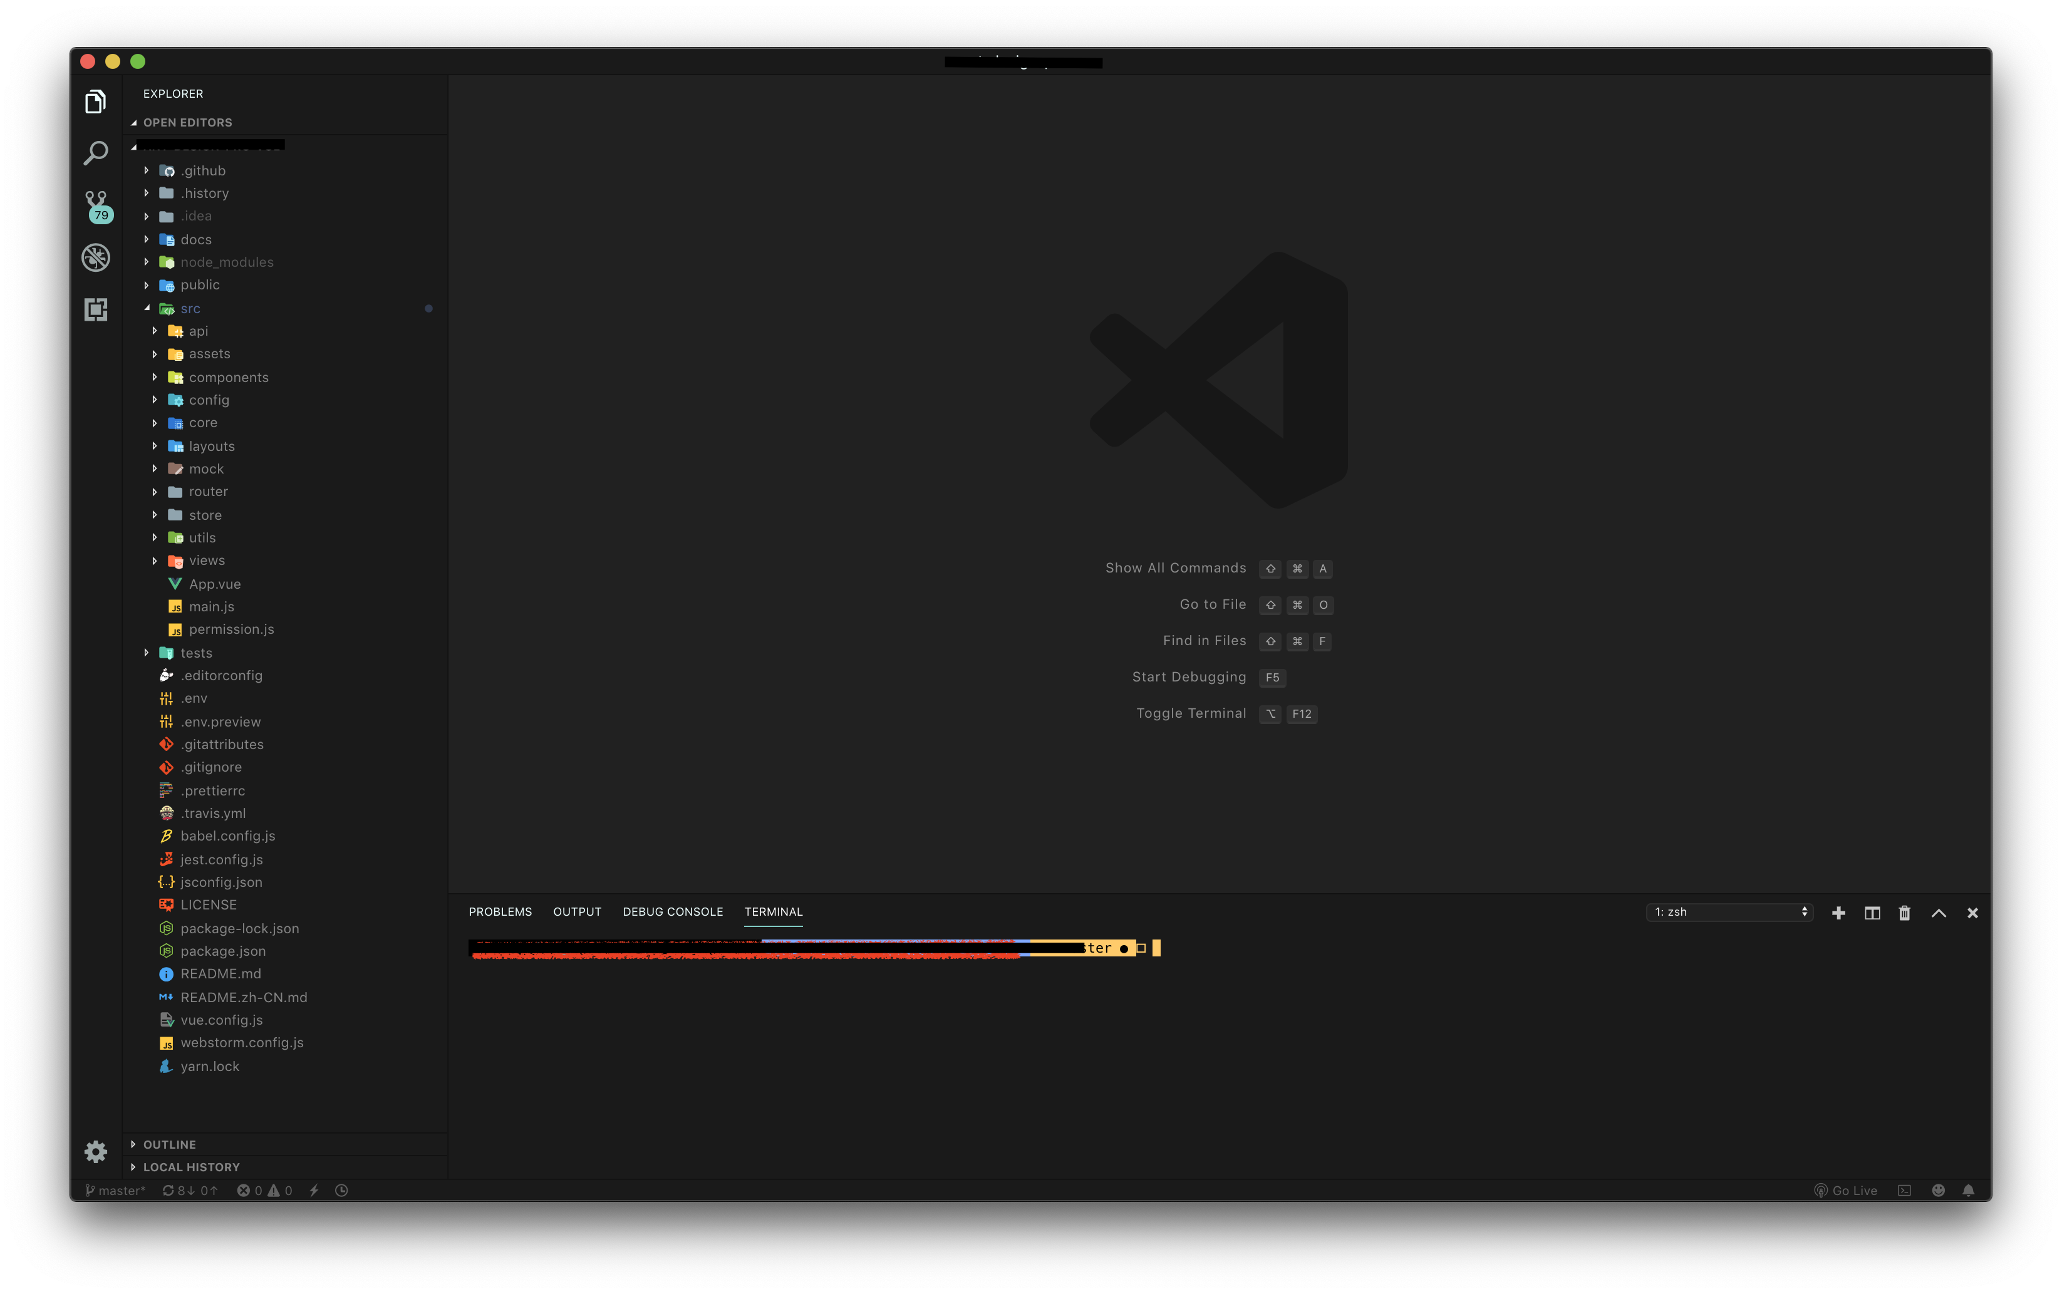Open the Extensions view in activity bar
Image resolution: width=2062 pixels, height=1294 pixels.
coord(96,309)
